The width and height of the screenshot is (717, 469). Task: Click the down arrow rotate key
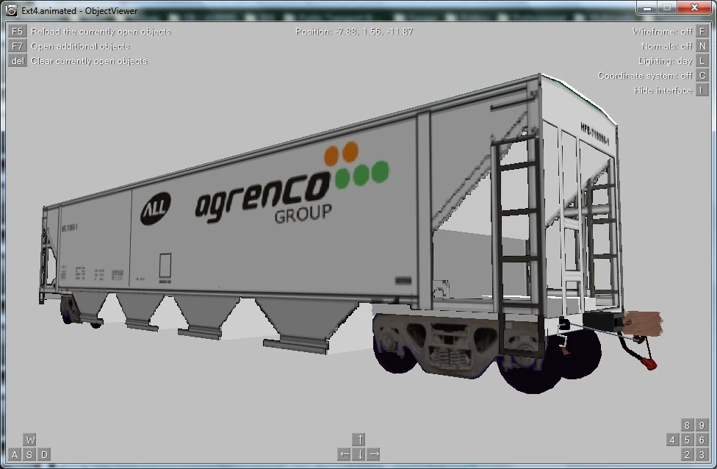[x=359, y=454]
